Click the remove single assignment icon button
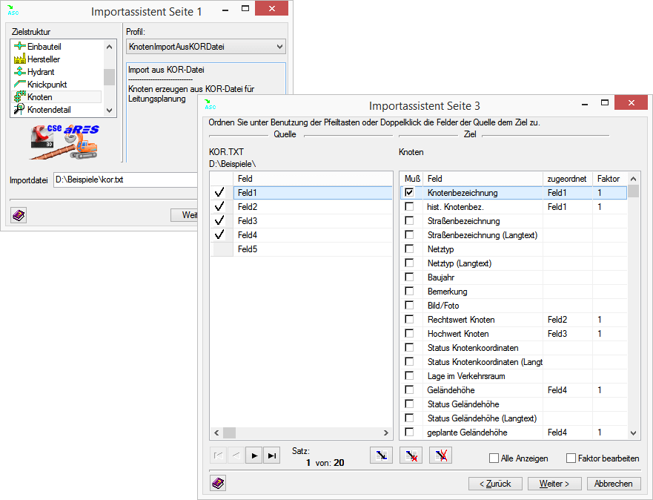Image resolution: width=653 pixels, height=500 pixels. [411, 455]
